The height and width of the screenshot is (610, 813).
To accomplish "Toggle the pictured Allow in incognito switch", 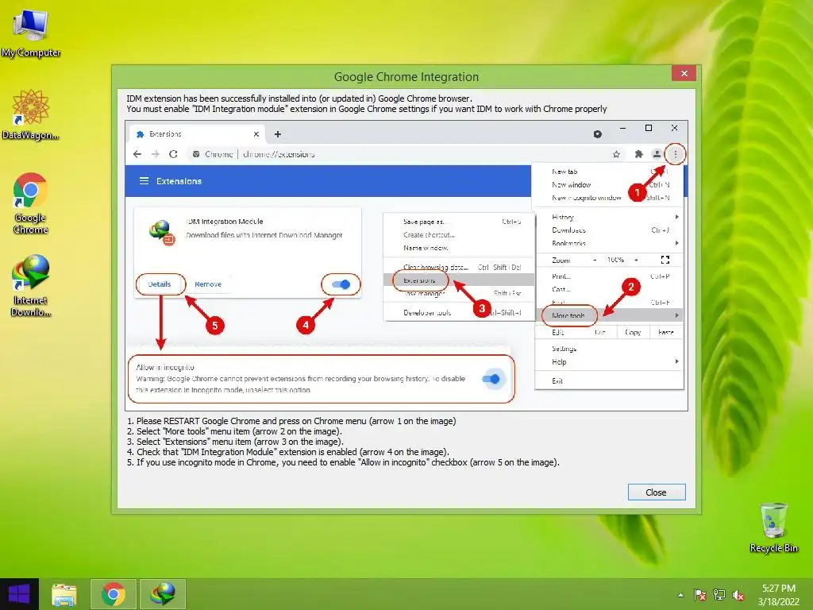I will coord(491,379).
